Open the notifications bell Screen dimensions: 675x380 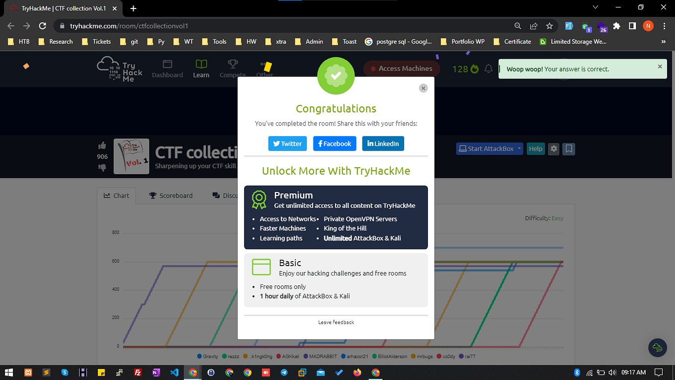point(488,69)
